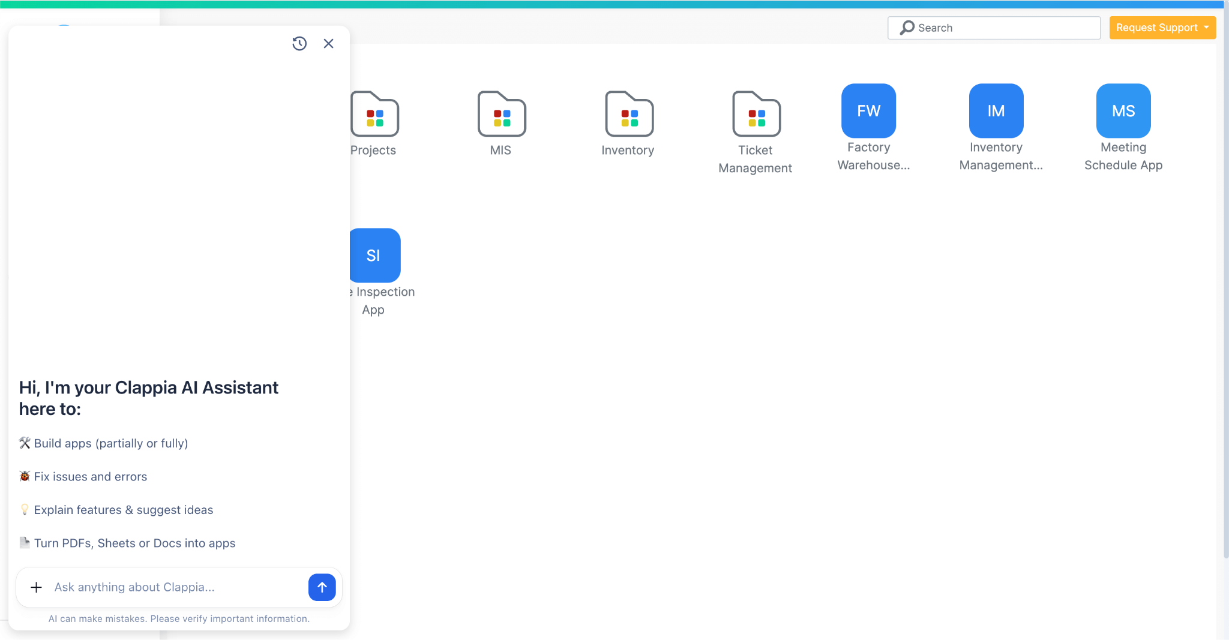
Task: Open chat history clock icon
Action: pos(299,43)
